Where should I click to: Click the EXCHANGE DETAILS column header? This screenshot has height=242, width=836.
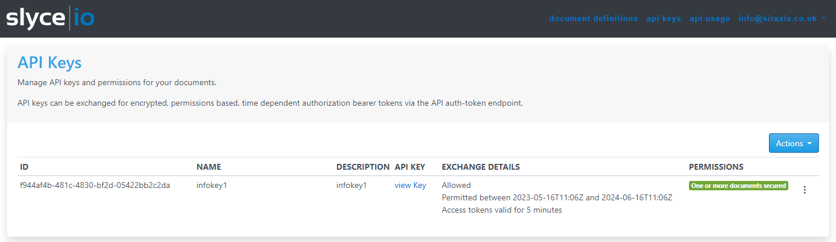pyautogui.click(x=480, y=167)
